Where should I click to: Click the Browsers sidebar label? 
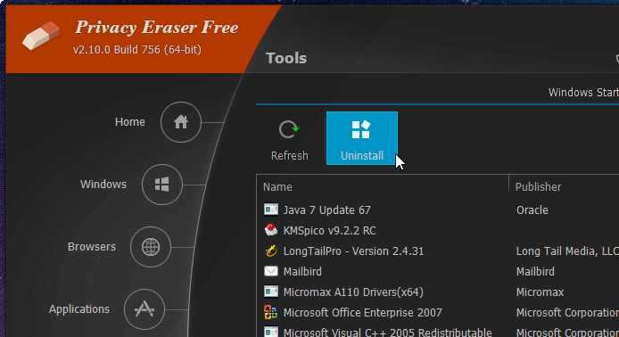pos(92,247)
